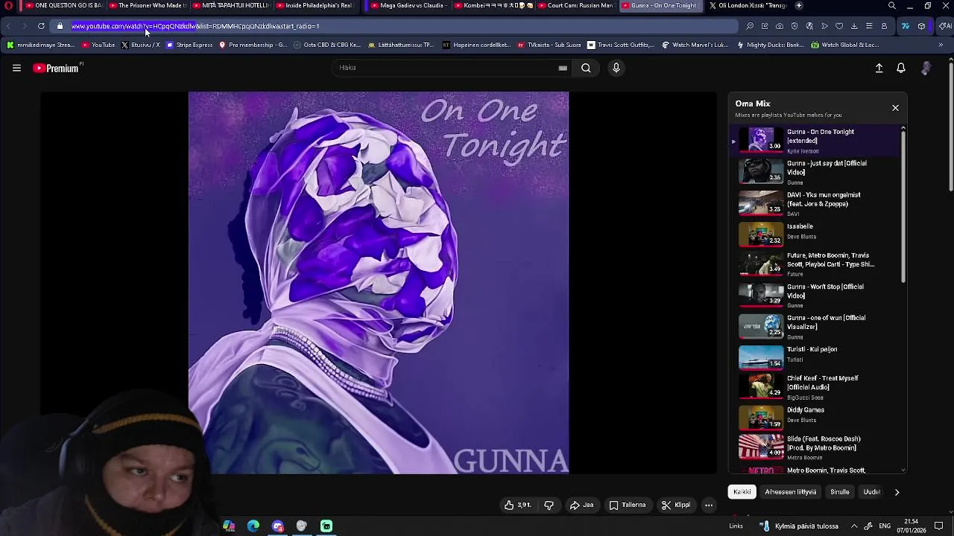The image size is (954, 536).
Task: Switch to Court Cam: Russian Man tab
Action: click(575, 5)
